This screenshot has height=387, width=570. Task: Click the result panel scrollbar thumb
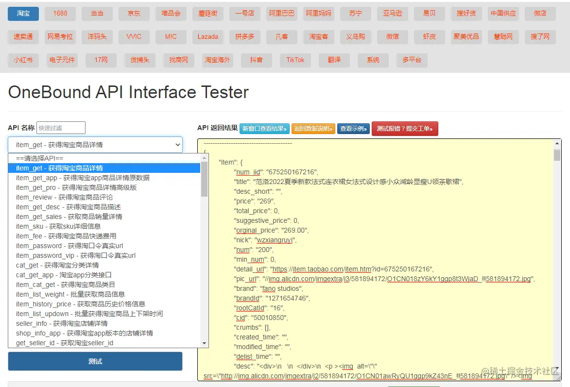pos(557,155)
